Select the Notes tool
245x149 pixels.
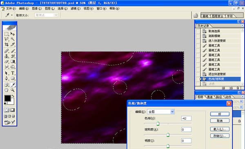(x=7, y=85)
